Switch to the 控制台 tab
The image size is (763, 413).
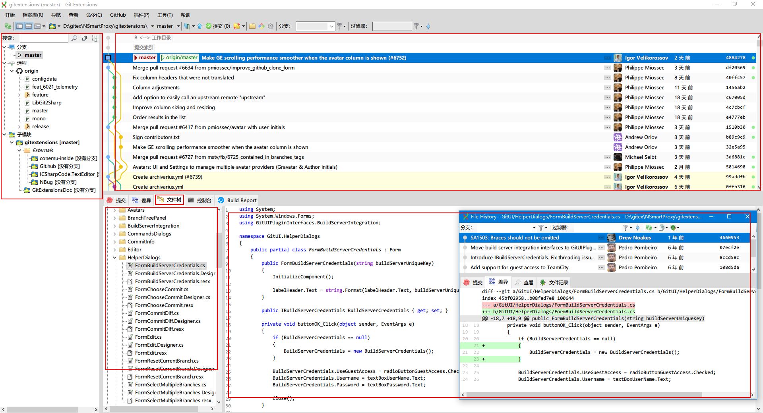coord(199,200)
